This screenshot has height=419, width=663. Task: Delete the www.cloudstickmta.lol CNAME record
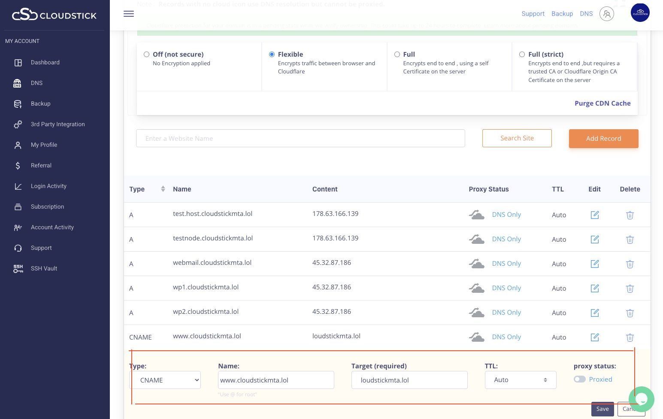coord(630,337)
